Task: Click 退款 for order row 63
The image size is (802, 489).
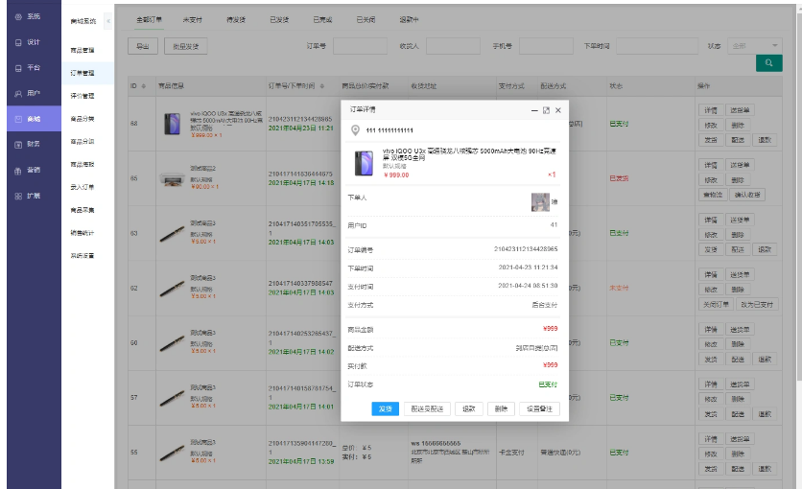Action: pos(765,249)
